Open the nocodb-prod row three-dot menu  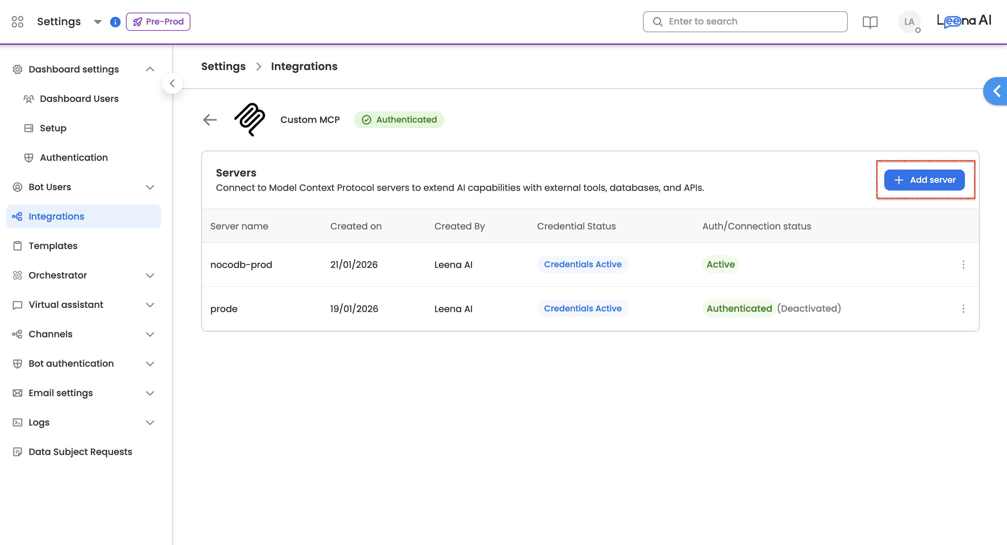click(963, 264)
